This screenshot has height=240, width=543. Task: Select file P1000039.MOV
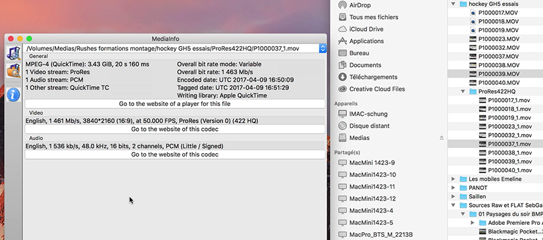[x=499, y=74]
